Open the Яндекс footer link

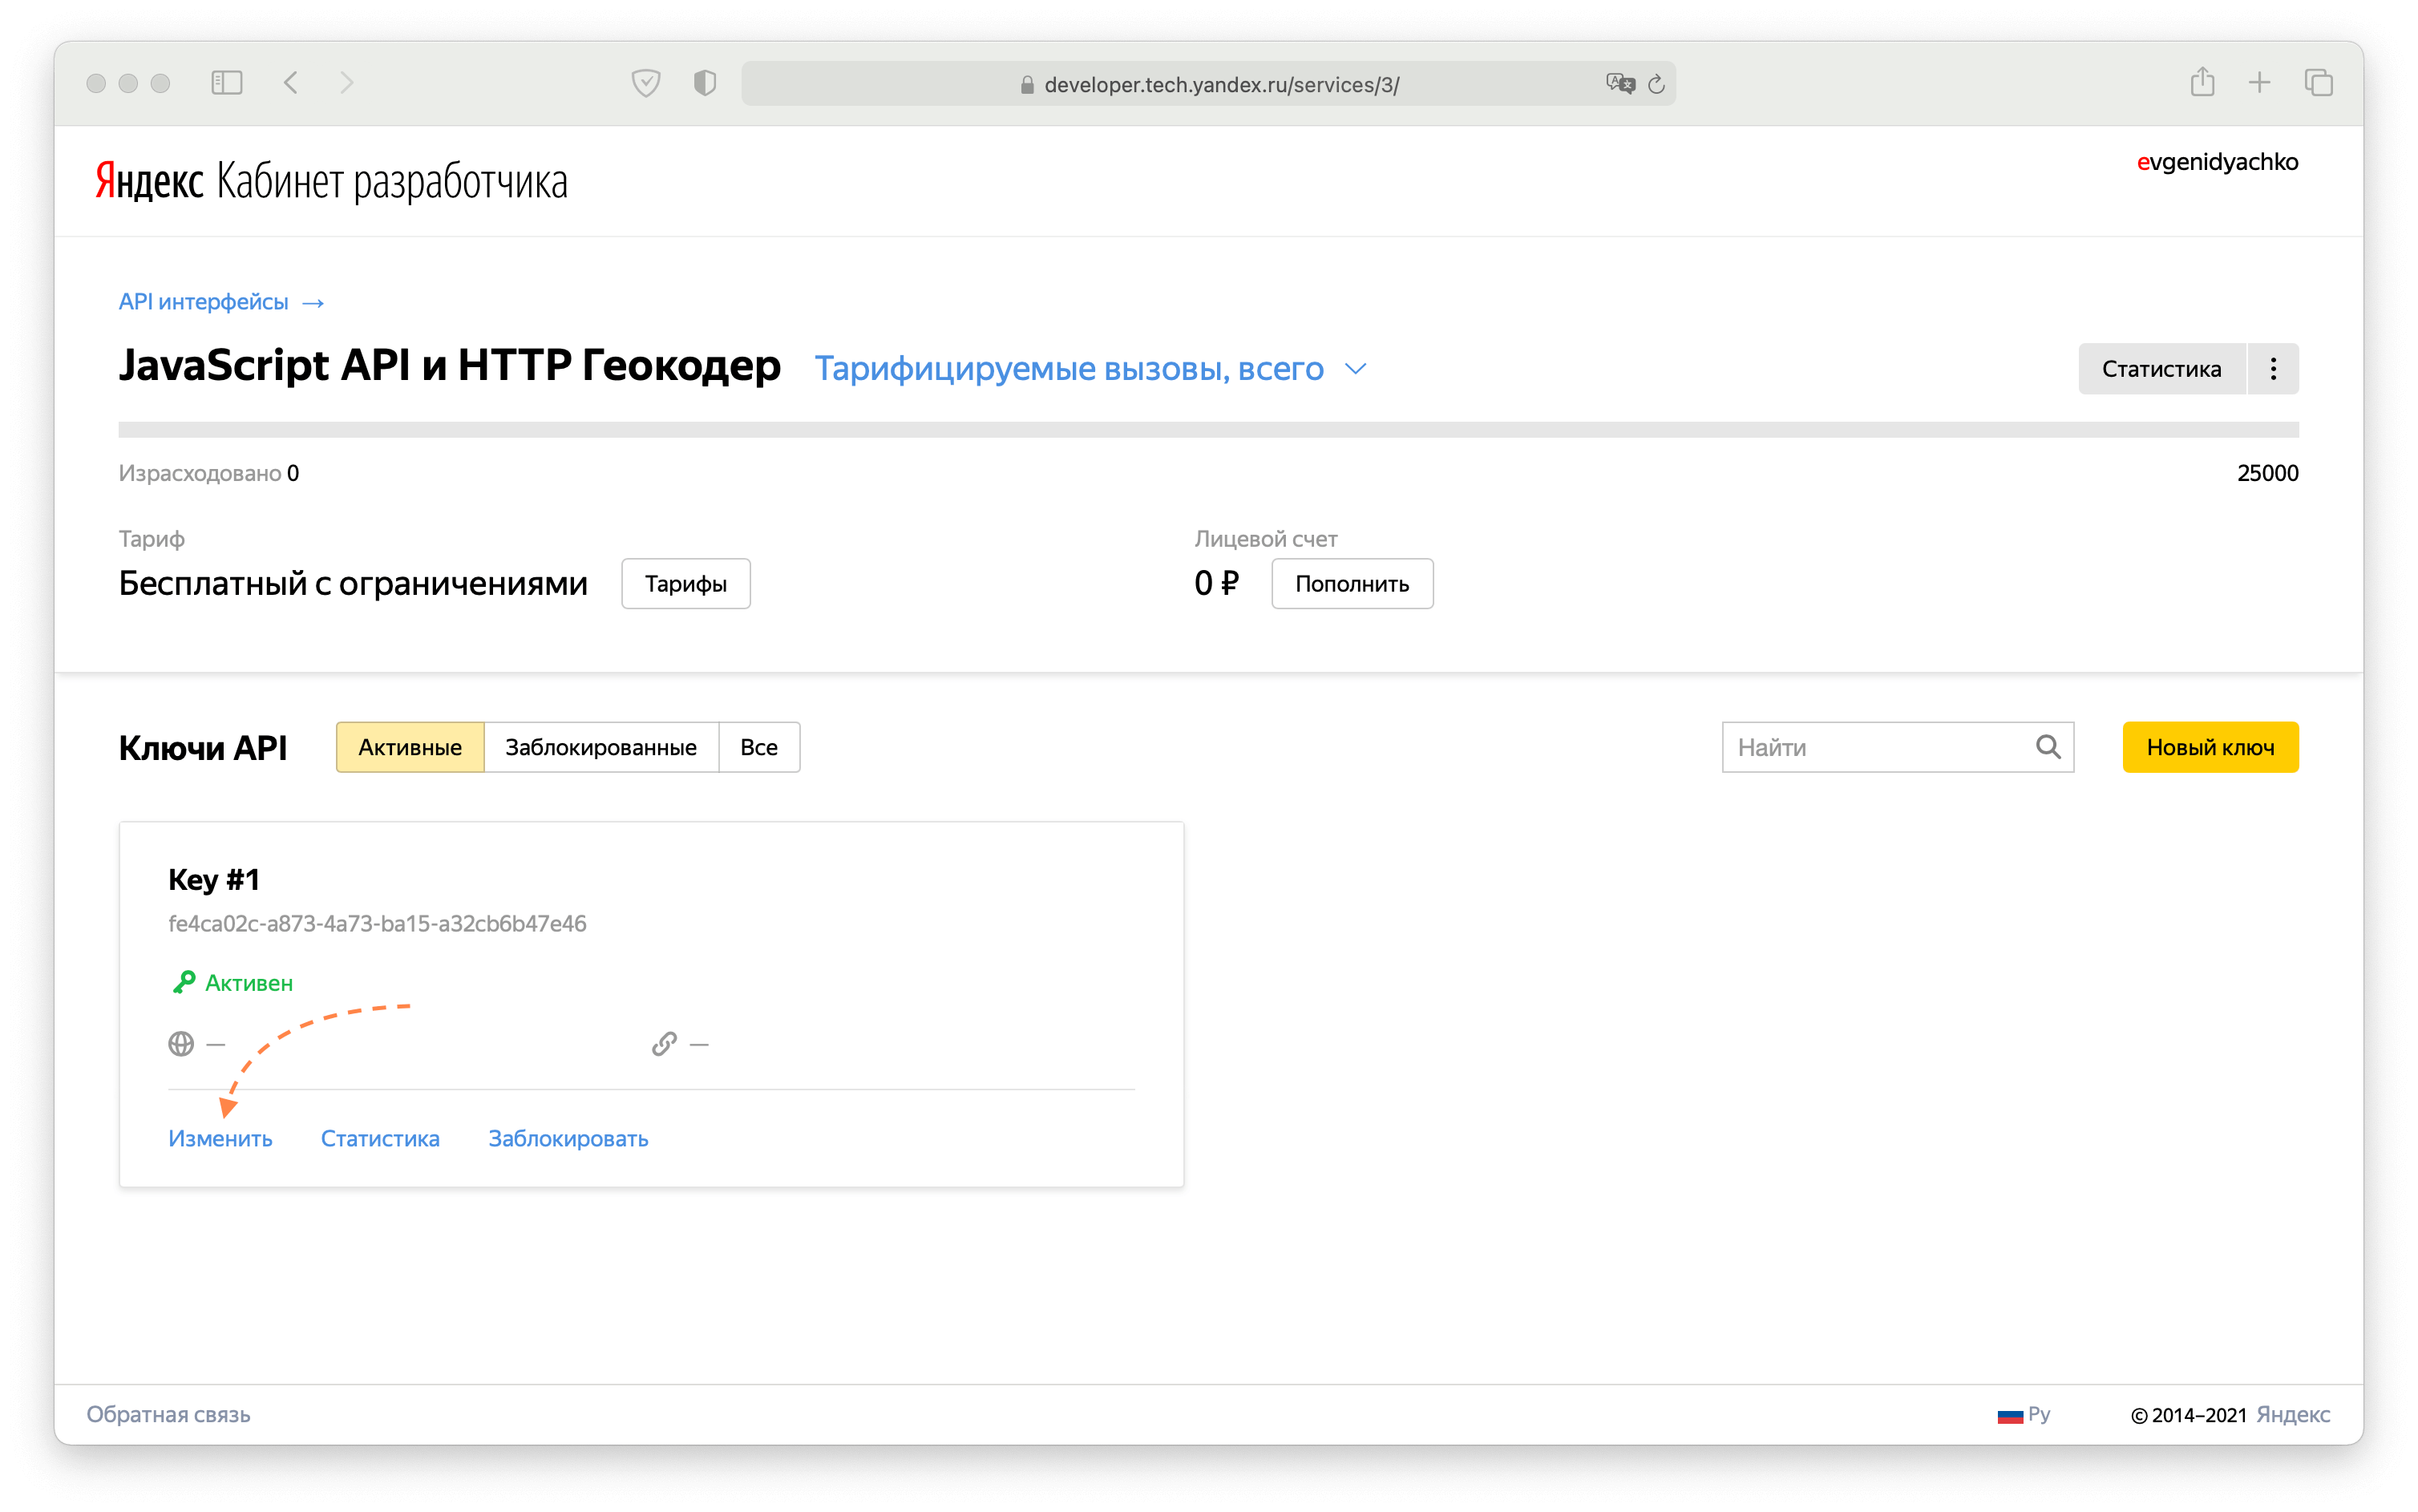[2293, 1415]
